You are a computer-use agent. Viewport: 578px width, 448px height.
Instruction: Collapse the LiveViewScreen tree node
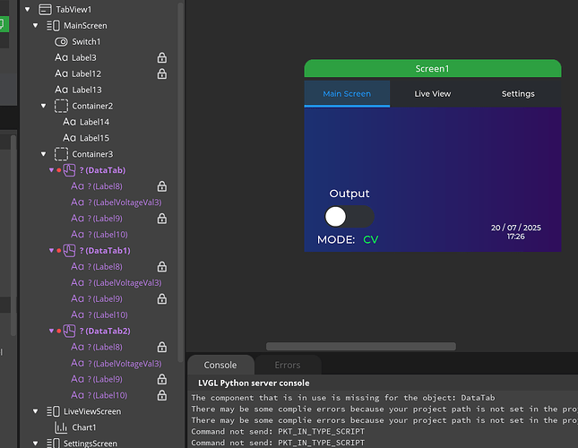point(35,411)
